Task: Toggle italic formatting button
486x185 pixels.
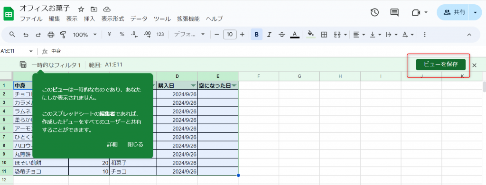Action: pyautogui.click(x=269, y=35)
